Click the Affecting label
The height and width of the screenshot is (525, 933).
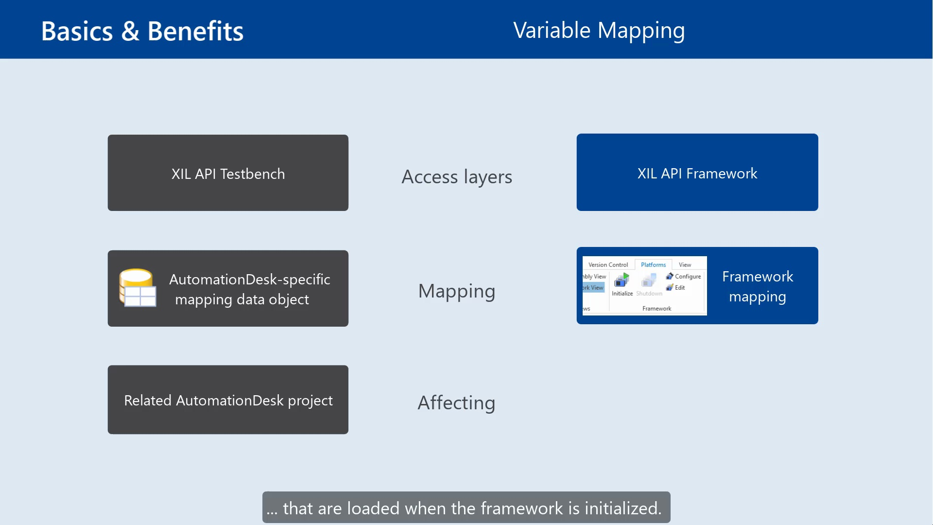pos(457,402)
